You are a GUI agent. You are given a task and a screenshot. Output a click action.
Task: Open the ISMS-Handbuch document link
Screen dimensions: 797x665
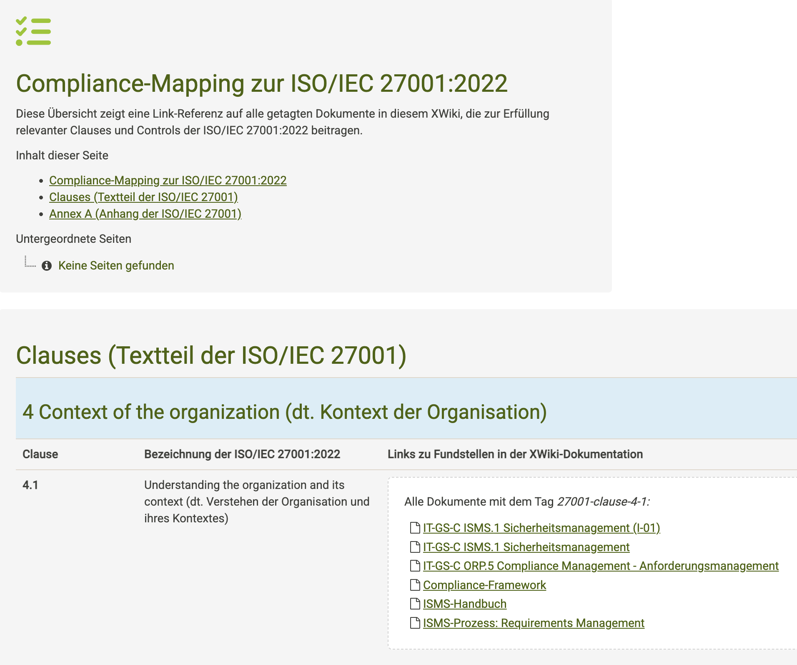click(464, 604)
